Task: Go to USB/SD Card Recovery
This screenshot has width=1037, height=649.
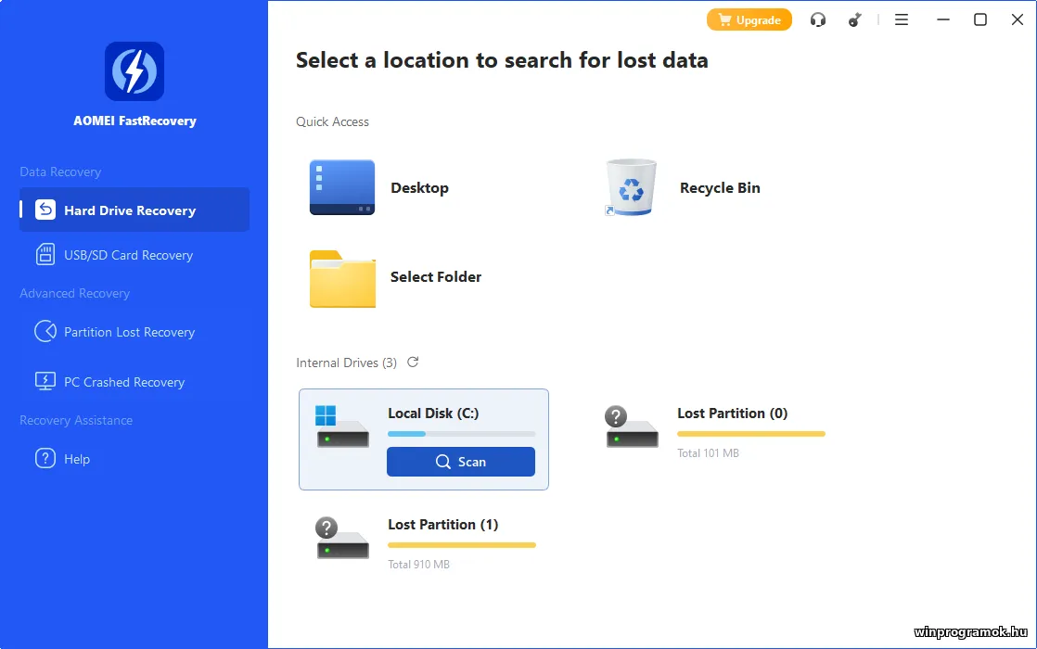Action: (128, 255)
